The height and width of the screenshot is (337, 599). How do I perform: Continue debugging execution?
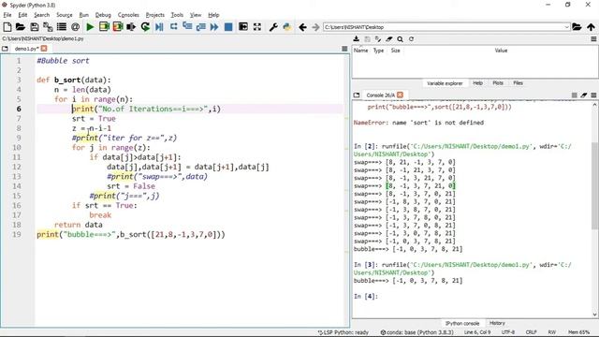214,27
